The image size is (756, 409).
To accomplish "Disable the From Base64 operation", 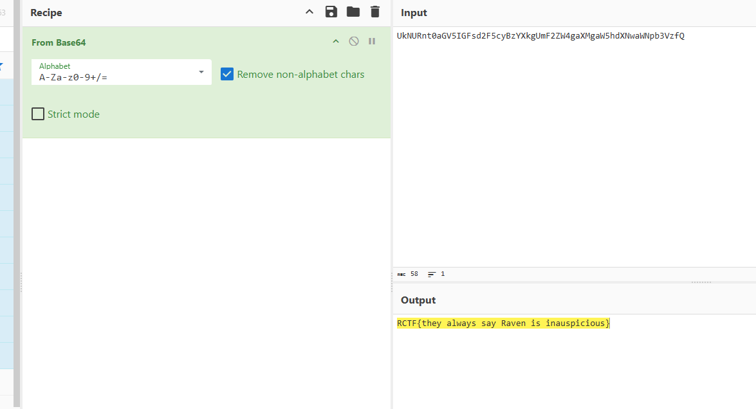I will (x=354, y=42).
